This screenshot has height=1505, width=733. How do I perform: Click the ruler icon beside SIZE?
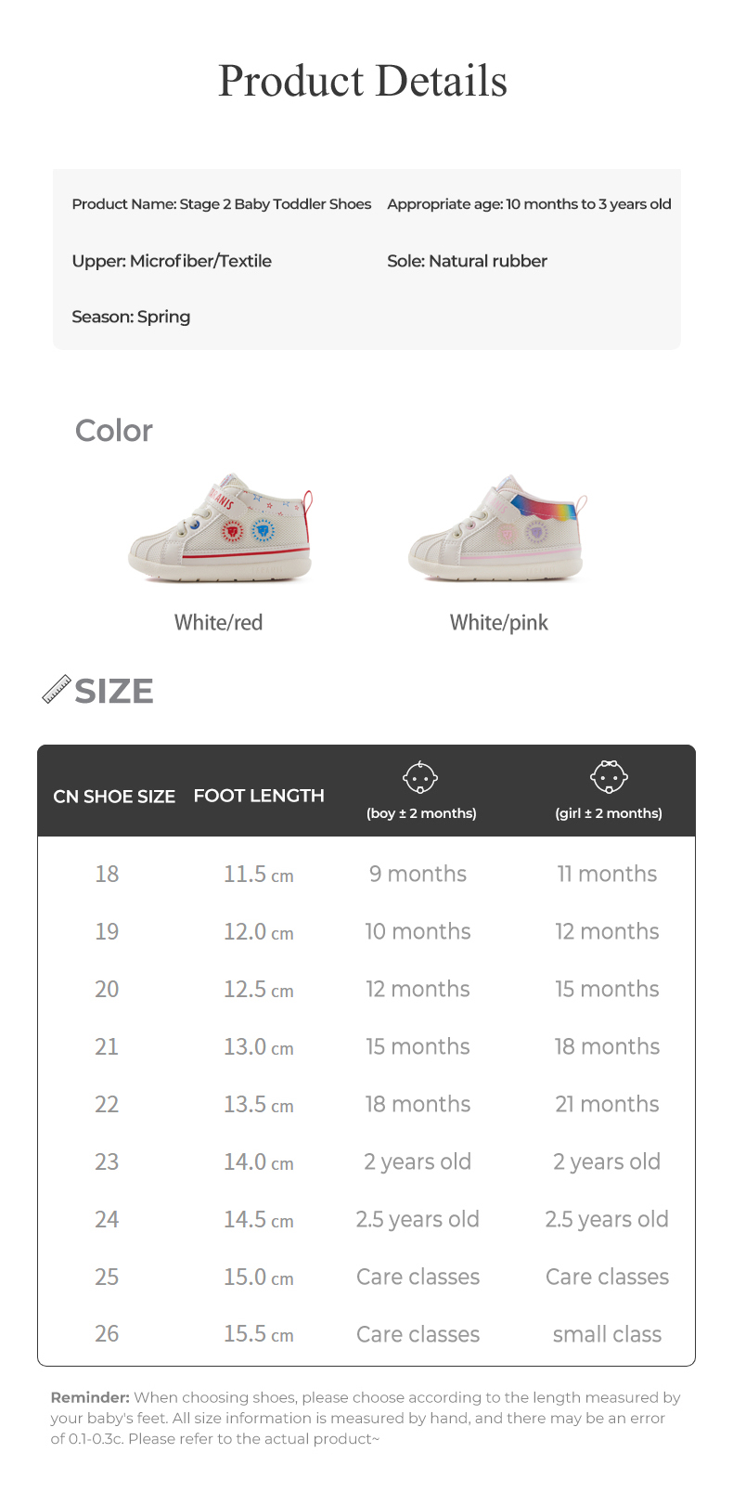[57, 689]
